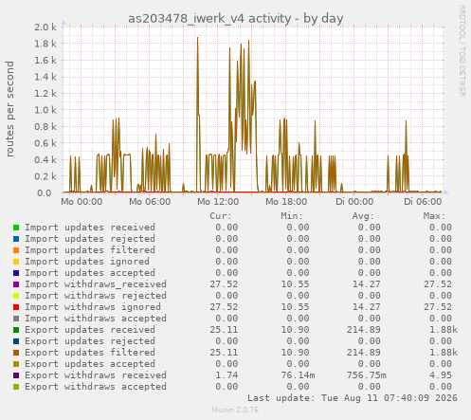Viewport: 471px width, 420px height.
Task: Click the indigo Import updates accepted swatch
Action: point(16,273)
